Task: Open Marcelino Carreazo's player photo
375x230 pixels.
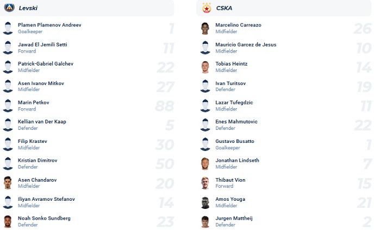Action: [205, 28]
